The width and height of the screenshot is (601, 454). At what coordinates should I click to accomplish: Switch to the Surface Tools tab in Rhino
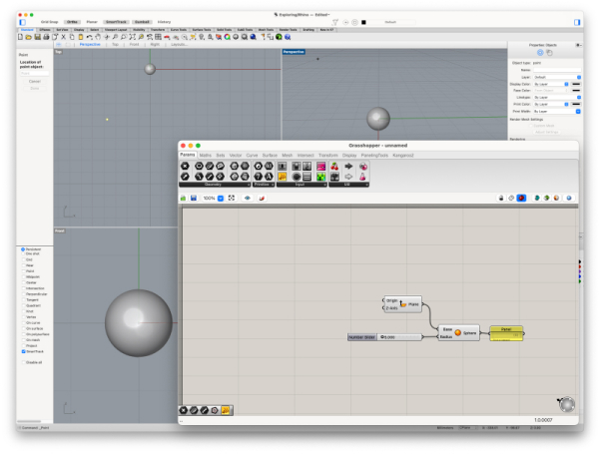point(202,30)
